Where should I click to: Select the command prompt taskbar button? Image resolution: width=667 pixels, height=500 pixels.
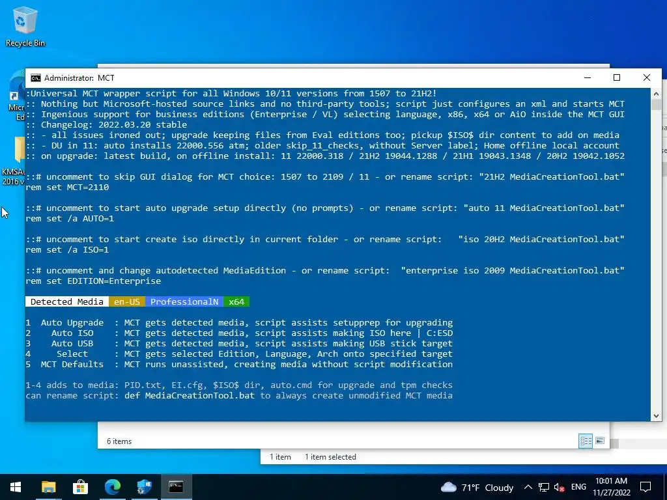(x=176, y=487)
